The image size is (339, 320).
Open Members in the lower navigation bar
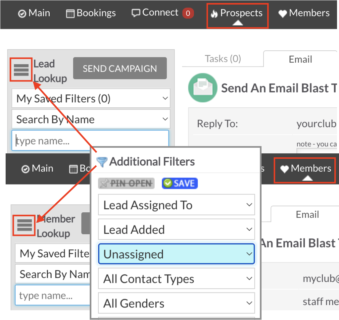coord(306,168)
